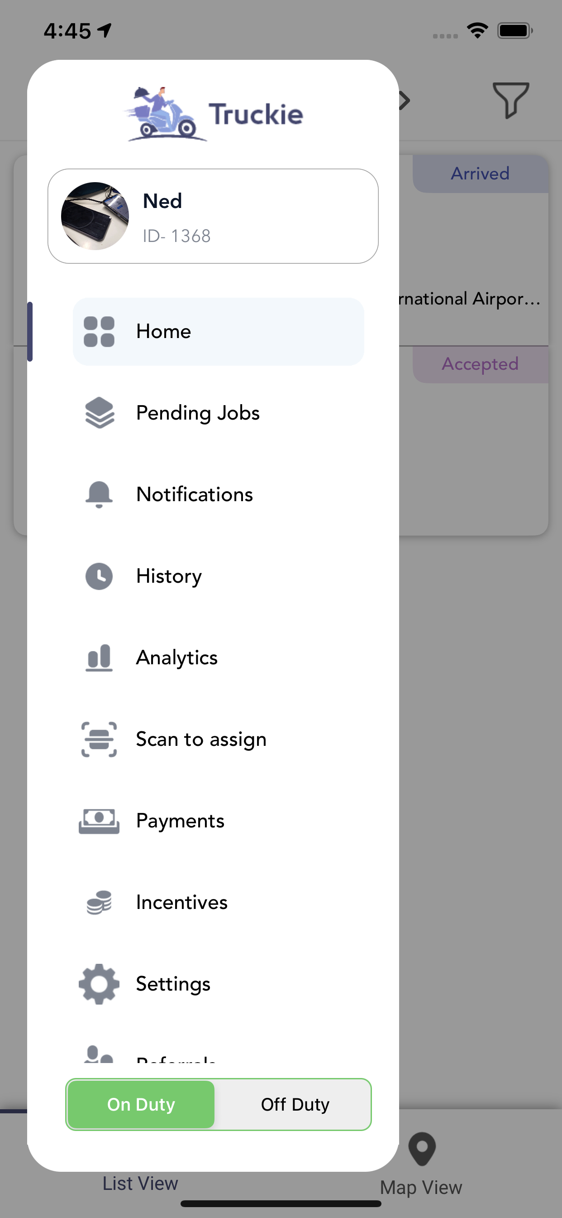Open the Settings gear icon
The width and height of the screenshot is (562, 1218).
point(99,984)
